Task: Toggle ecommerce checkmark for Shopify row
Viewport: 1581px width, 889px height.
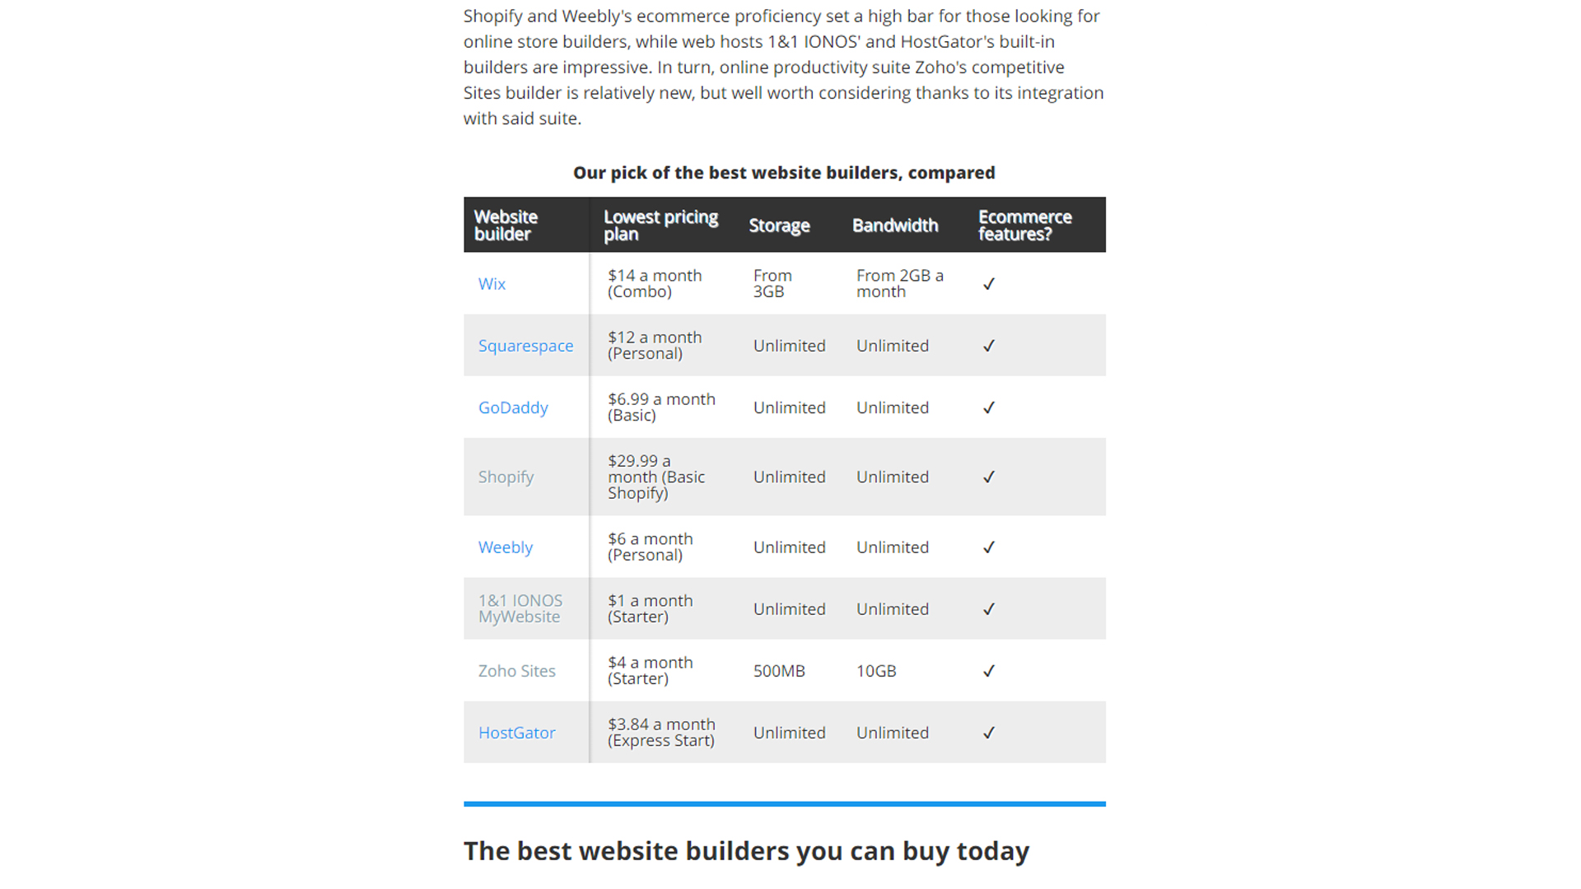Action: pos(988,477)
